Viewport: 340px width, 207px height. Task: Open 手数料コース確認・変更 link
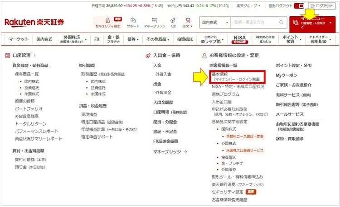(x=245, y=136)
